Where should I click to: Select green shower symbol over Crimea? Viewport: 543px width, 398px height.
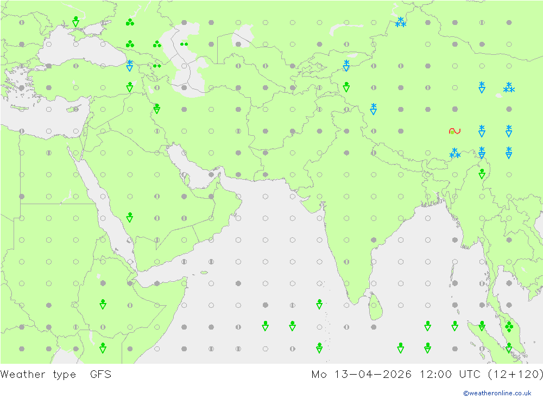(x=75, y=22)
